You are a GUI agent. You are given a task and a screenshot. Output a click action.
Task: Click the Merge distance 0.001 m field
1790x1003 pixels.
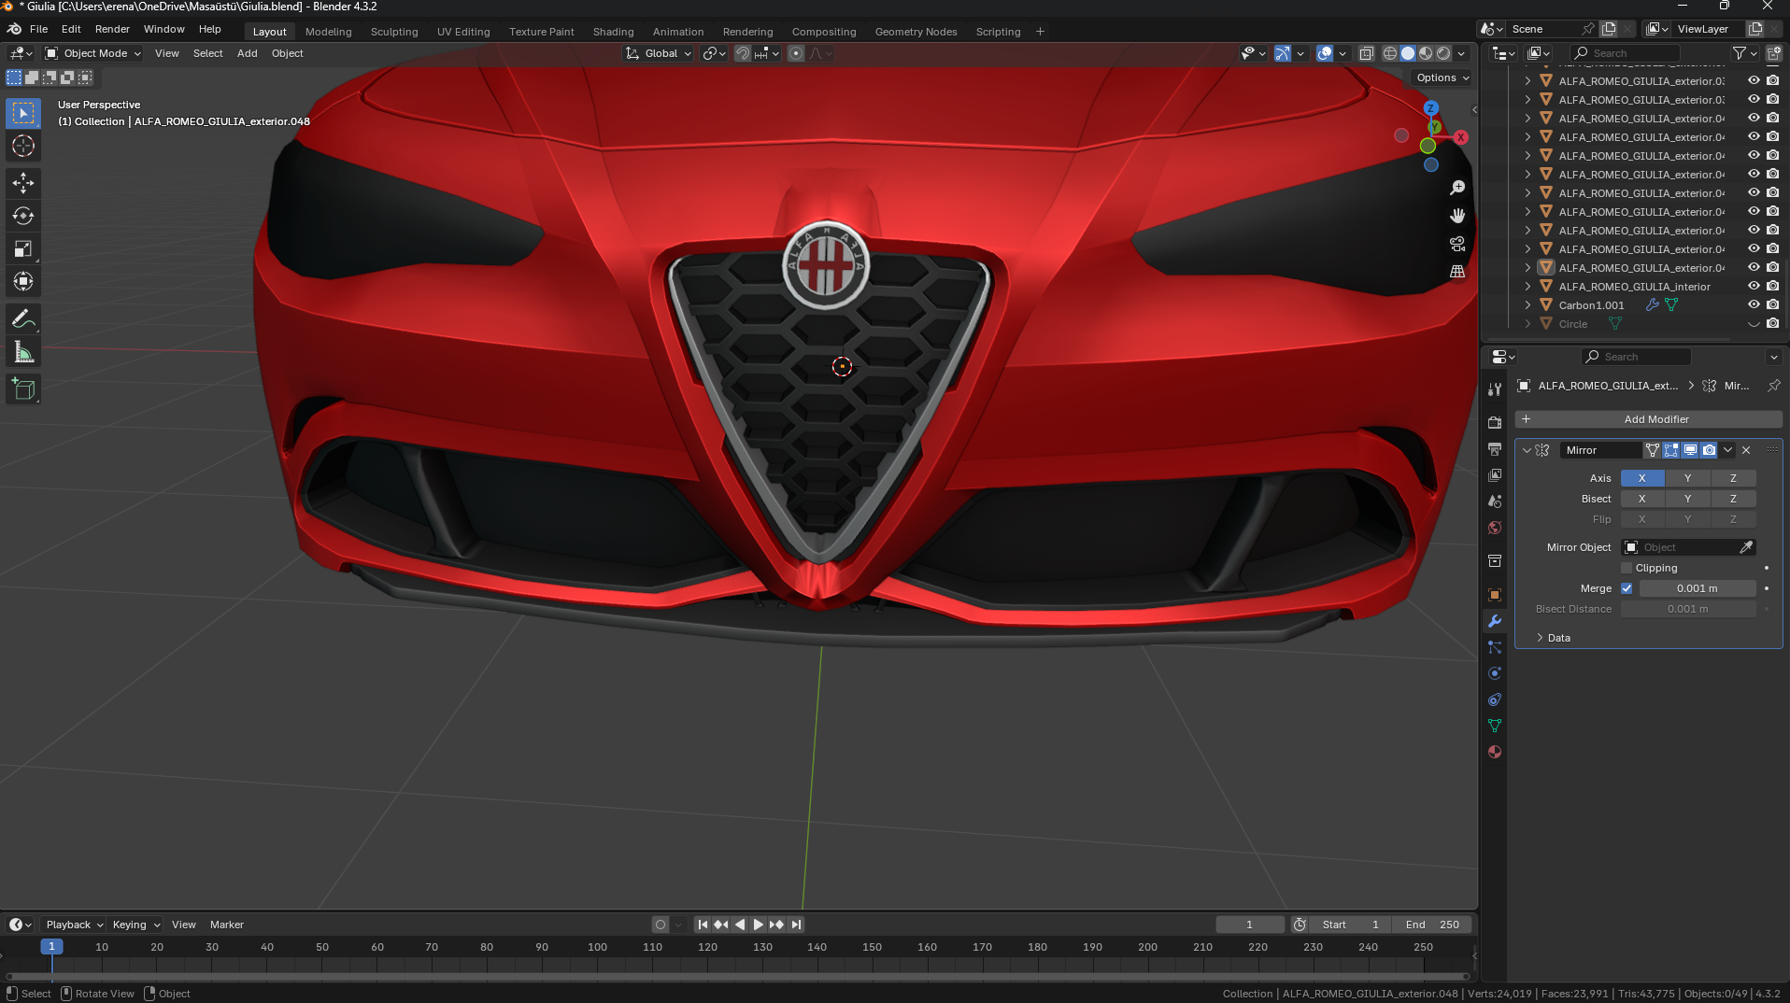(1697, 588)
